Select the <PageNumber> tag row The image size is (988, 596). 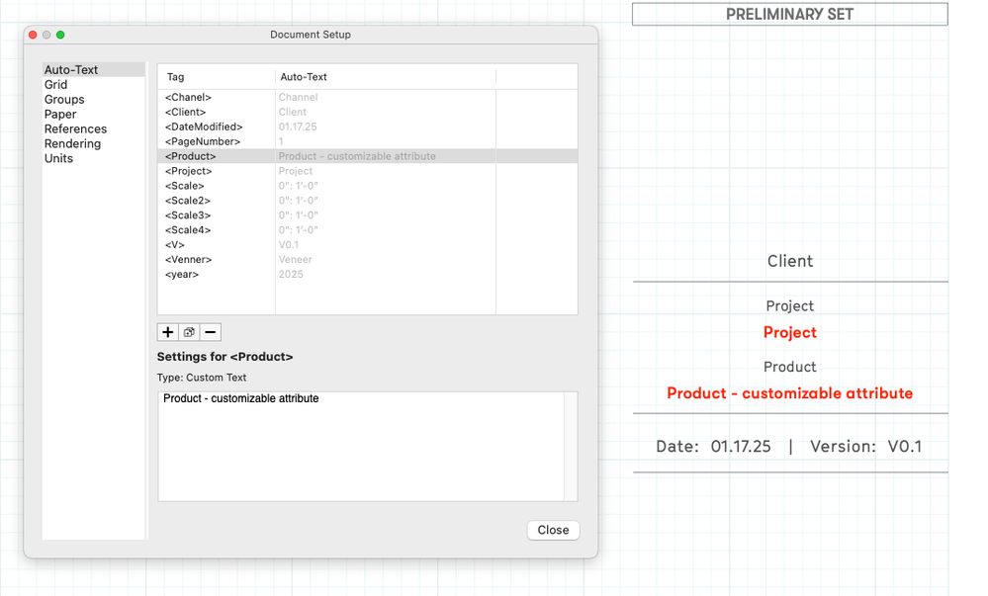(x=367, y=141)
